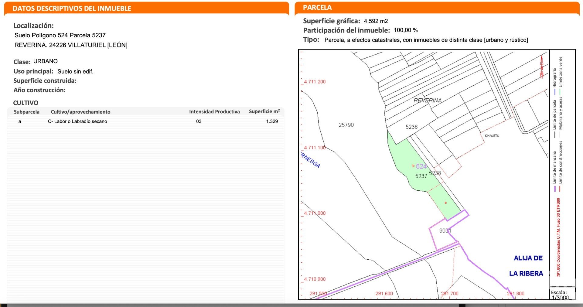Click the blue 'Hidrografía' legend line

pos(555,91)
